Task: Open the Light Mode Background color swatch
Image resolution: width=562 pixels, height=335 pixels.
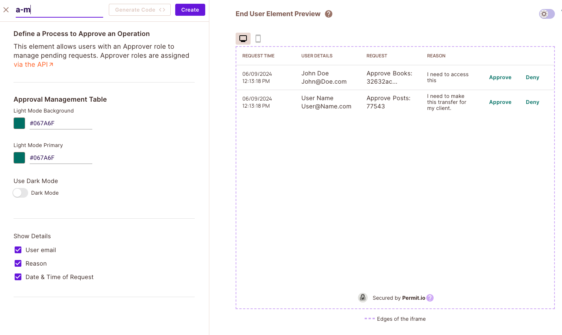Action: [19, 123]
